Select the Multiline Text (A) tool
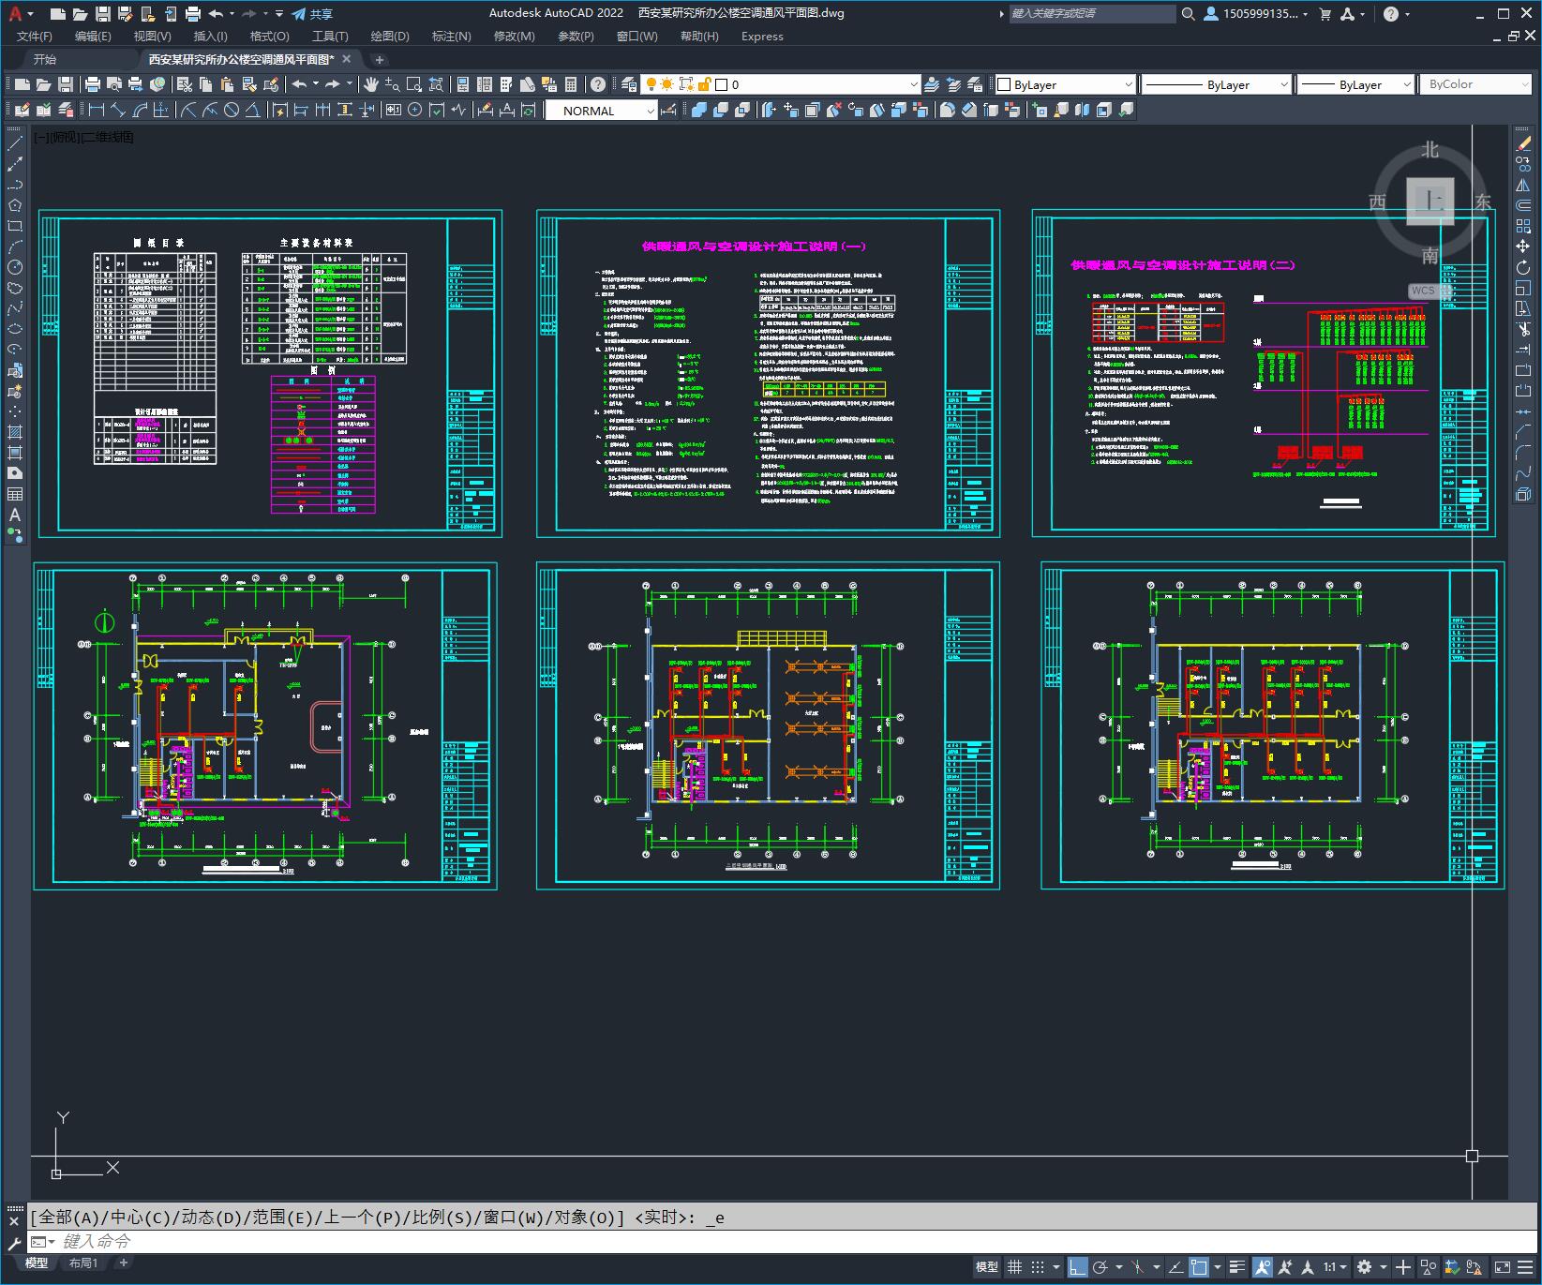Image resolution: width=1542 pixels, height=1285 pixels. [15, 515]
